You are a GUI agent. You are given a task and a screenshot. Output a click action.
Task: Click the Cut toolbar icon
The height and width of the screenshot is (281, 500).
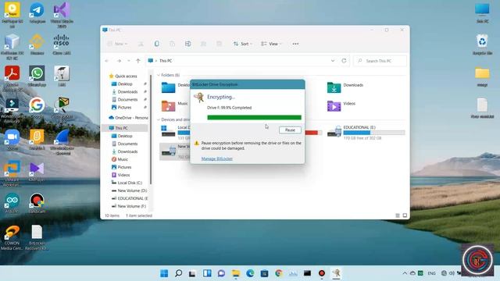(141, 44)
